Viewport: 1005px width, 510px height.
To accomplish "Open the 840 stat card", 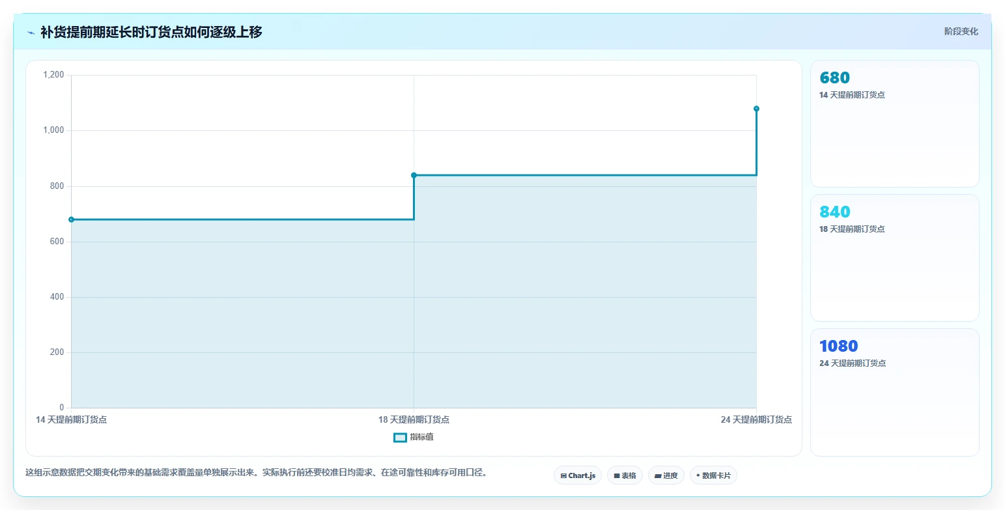I will [x=894, y=258].
